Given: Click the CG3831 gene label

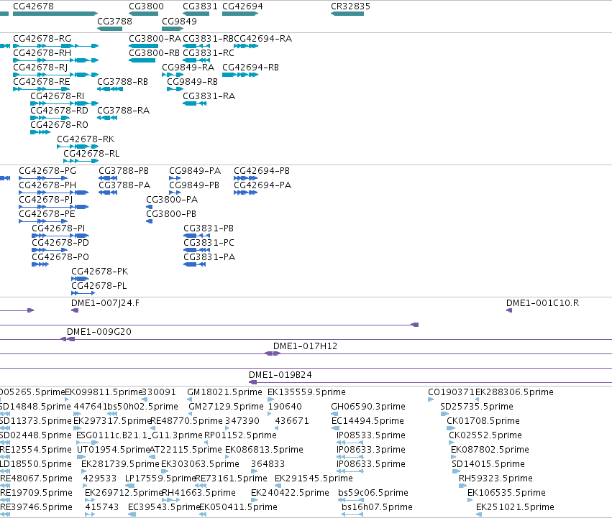Looking at the screenshot, I should pos(200,6).
